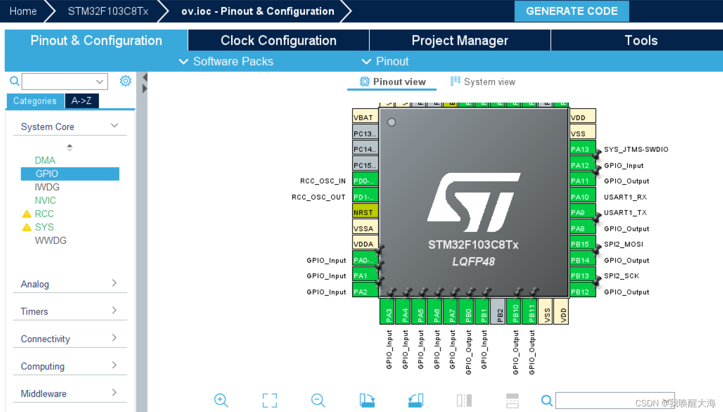The width and height of the screenshot is (723, 412).
Task: Click the best-fit view icon below the chip
Action: [270, 400]
